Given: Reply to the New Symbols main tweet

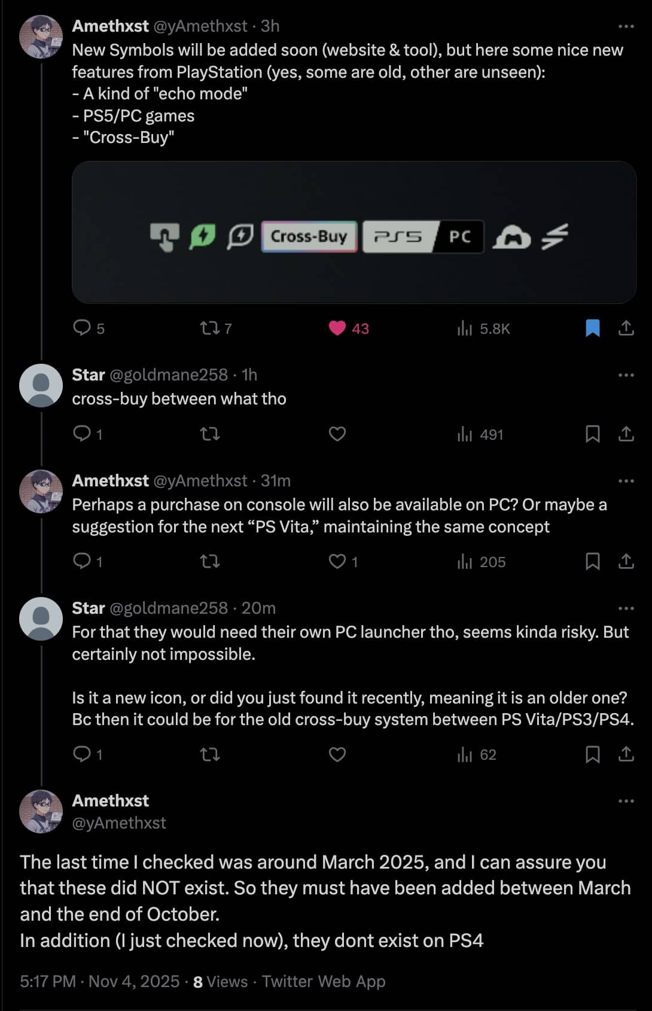Looking at the screenshot, I should tap(81, 328).
